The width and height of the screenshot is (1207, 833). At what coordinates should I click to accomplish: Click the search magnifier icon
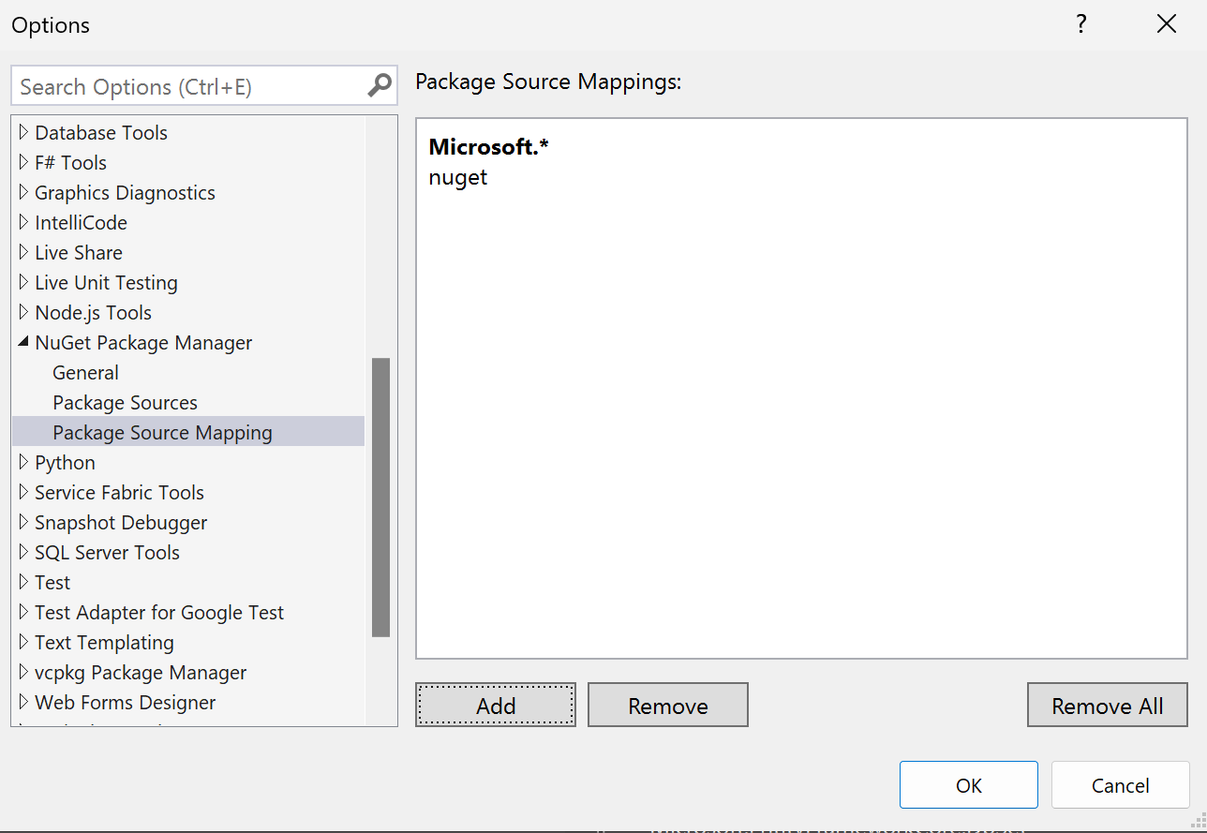point(380,86)
